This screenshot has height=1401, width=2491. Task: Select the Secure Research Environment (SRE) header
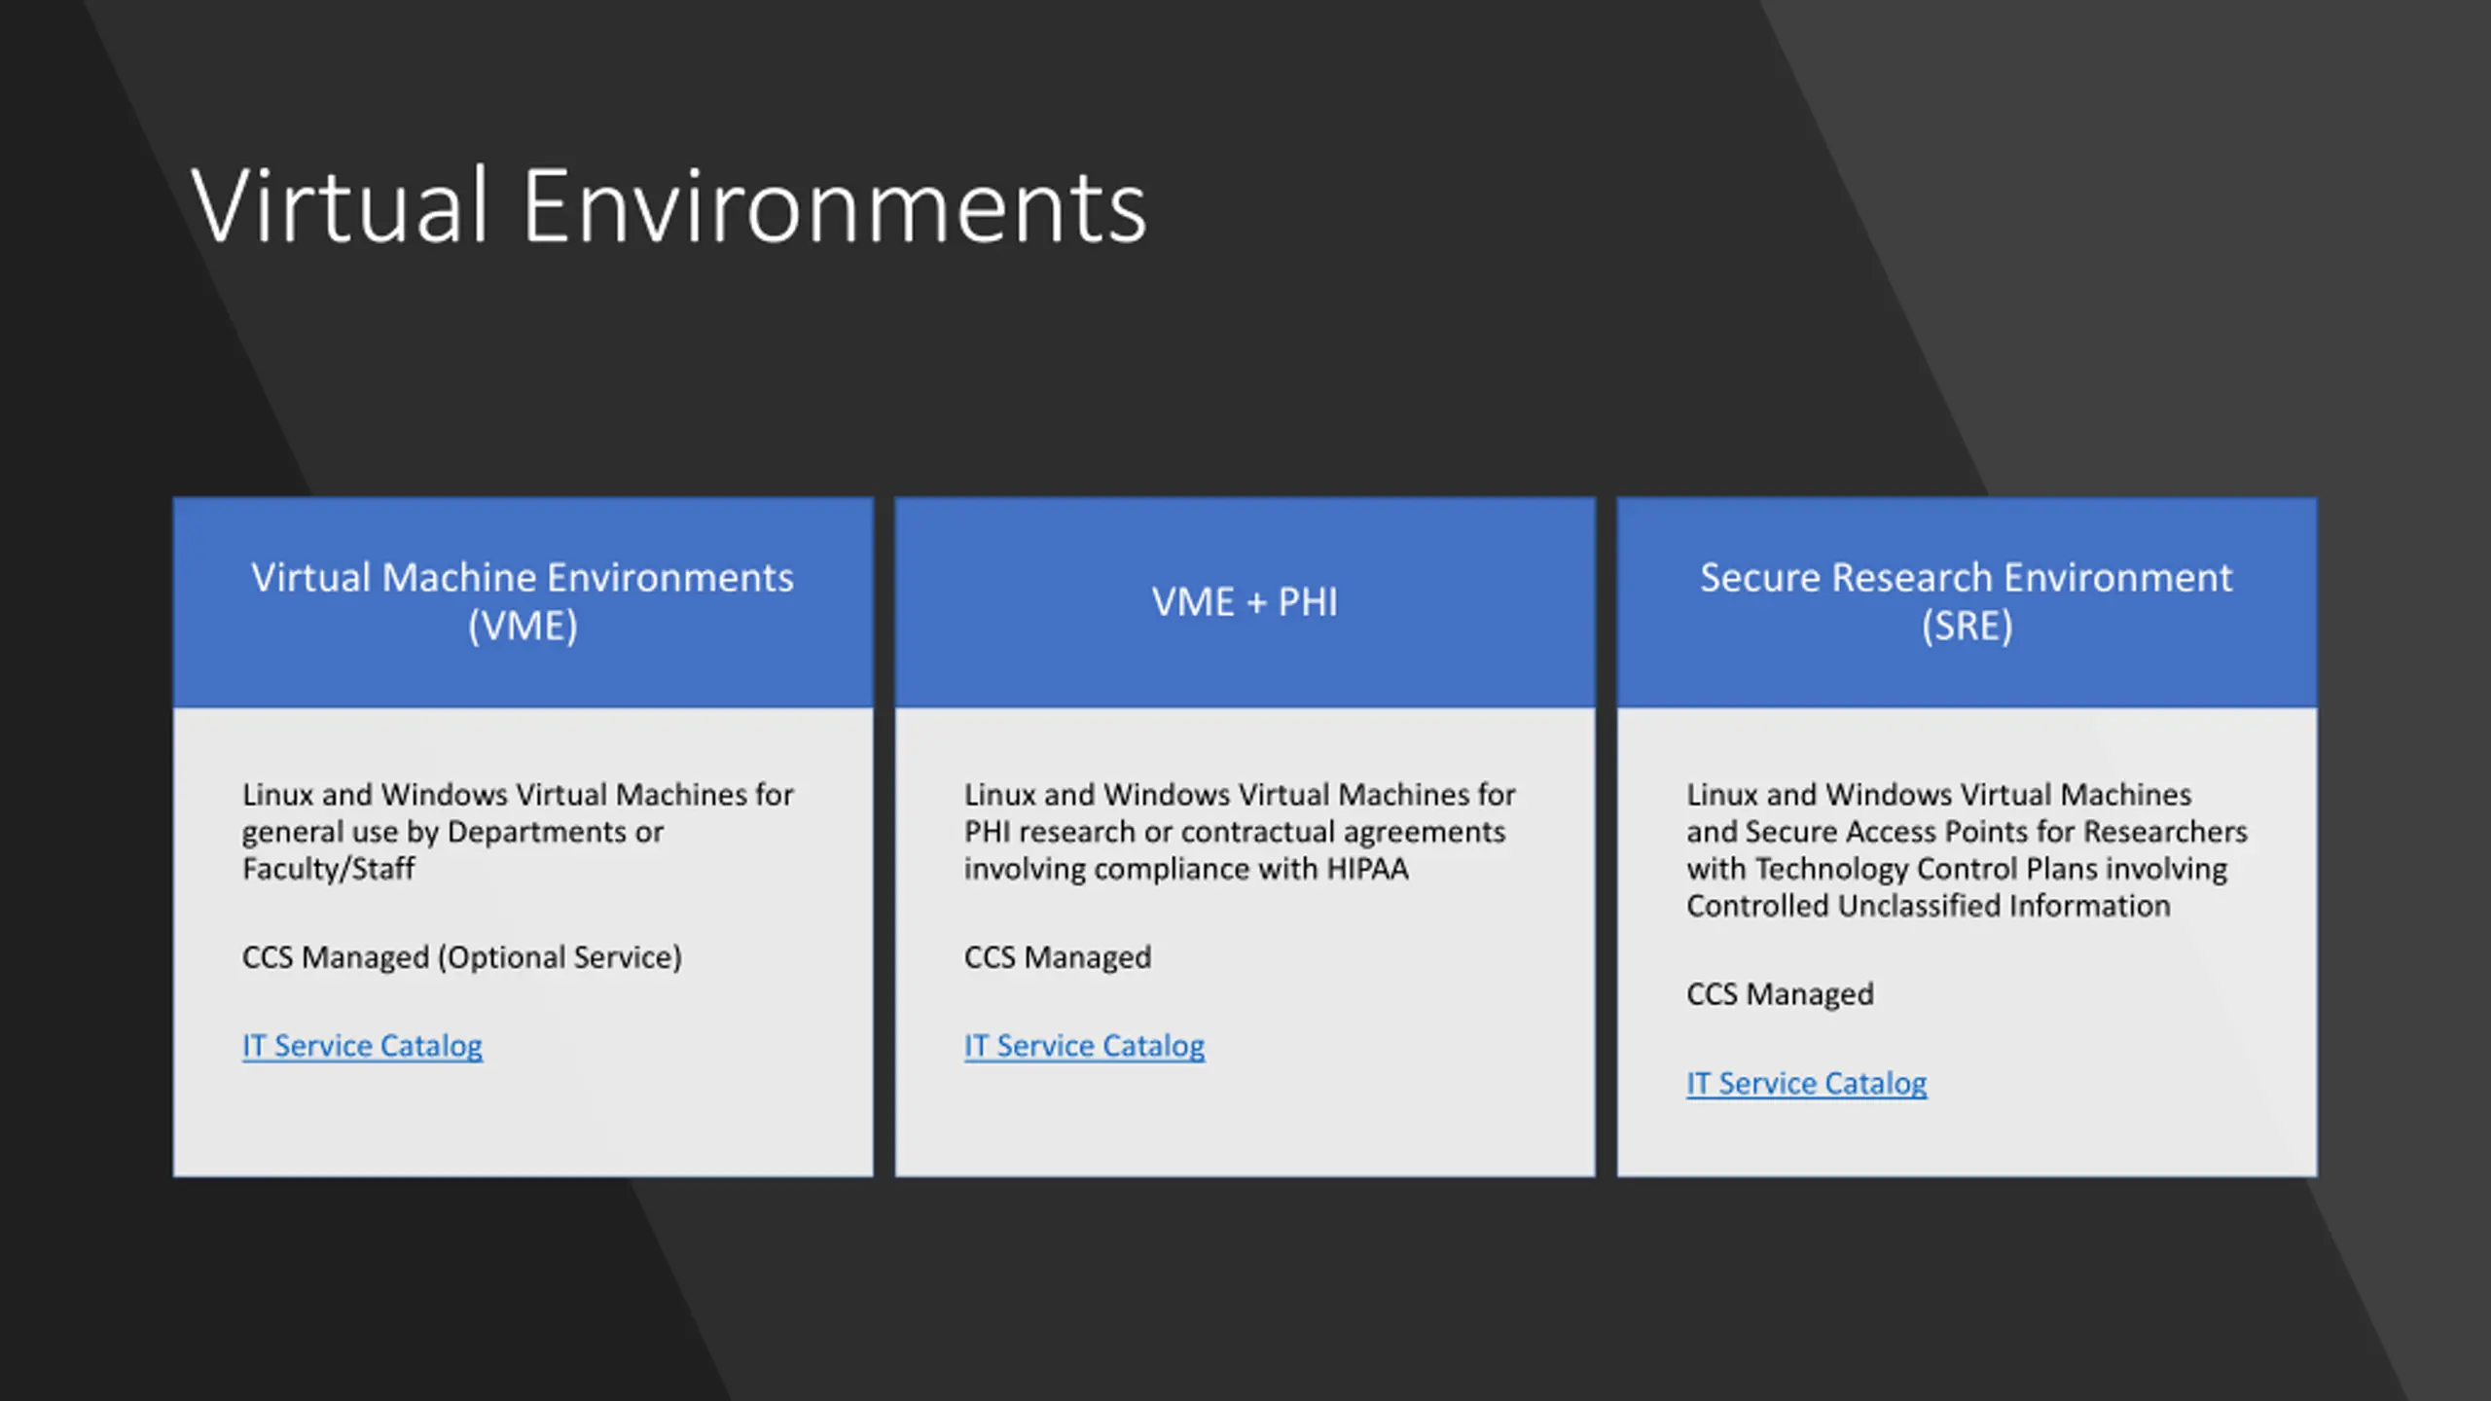click(1967, 601)
